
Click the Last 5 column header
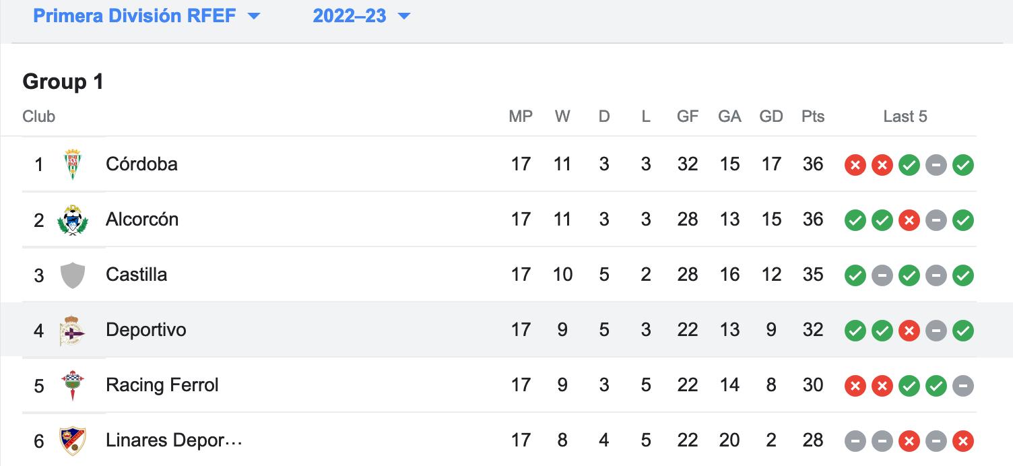click(905, 116)
